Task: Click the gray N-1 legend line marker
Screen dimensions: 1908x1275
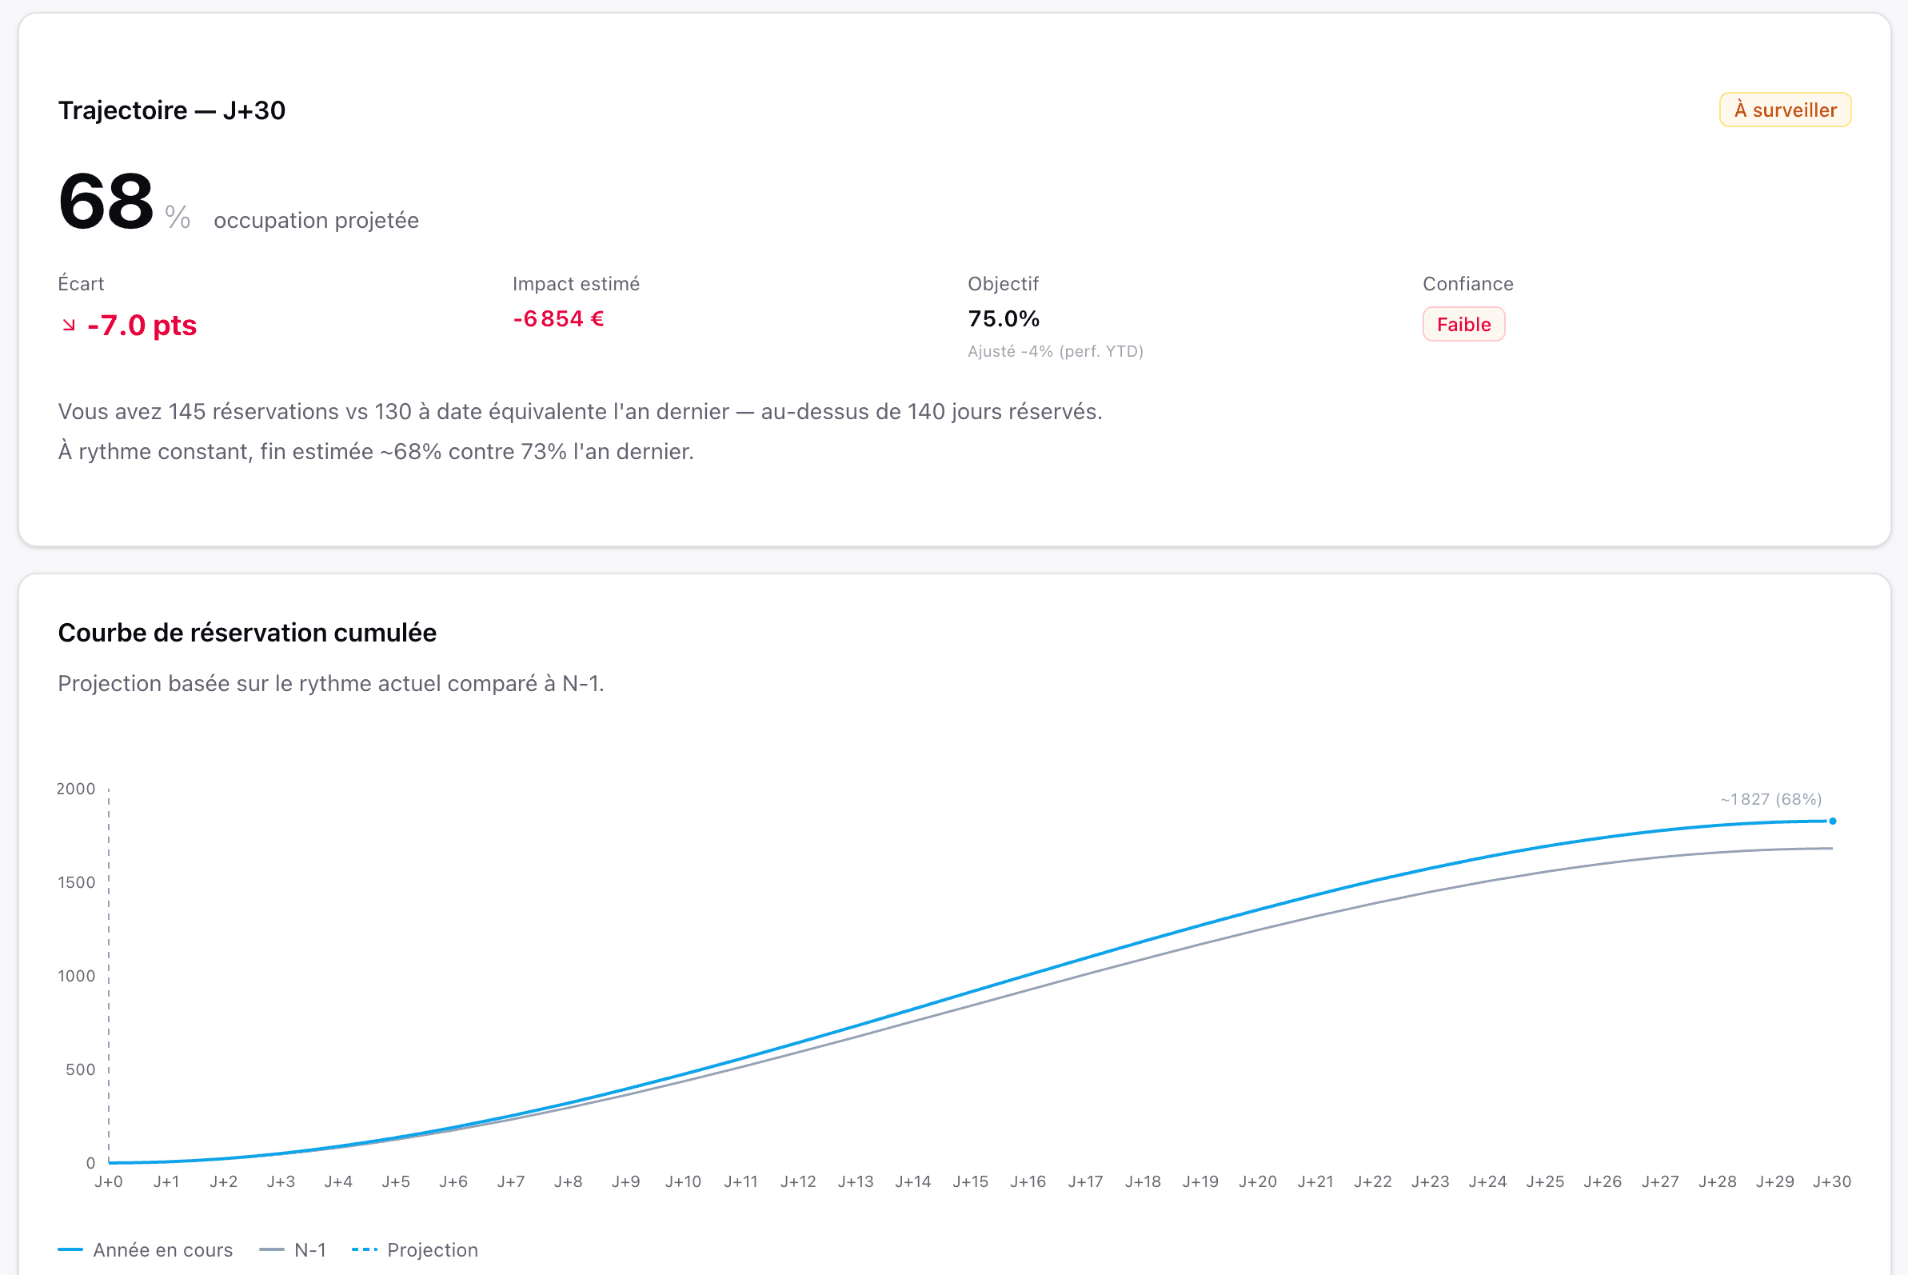Action: (272, 1249)
